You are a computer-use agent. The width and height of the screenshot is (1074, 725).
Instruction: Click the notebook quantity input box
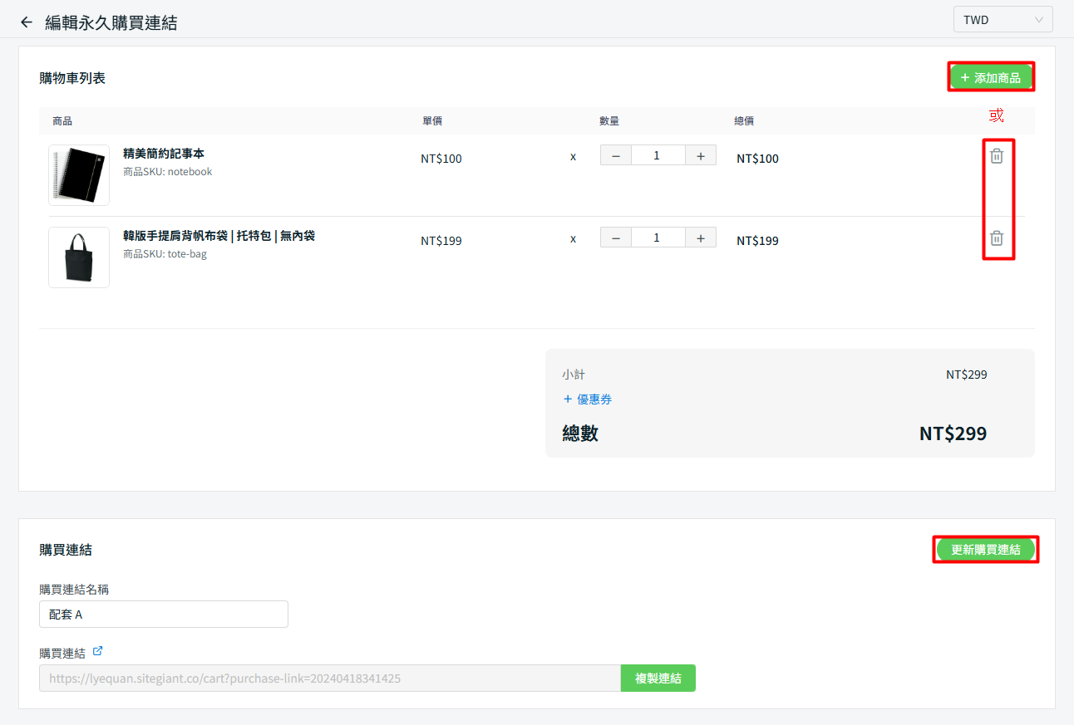(658, 155)
